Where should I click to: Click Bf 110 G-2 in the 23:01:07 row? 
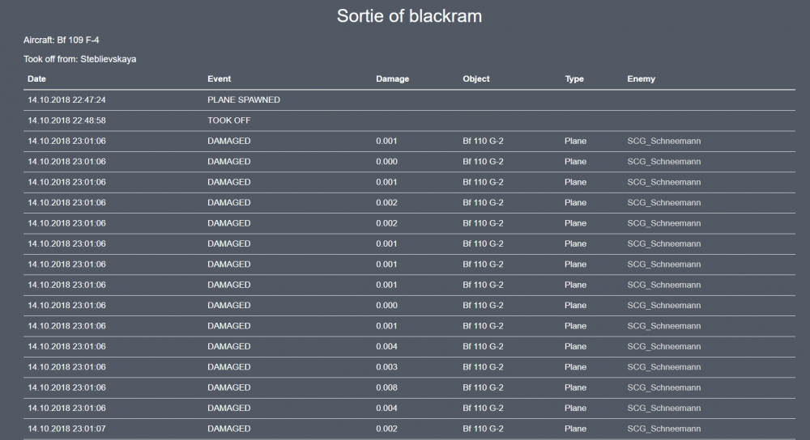[483, 429]
